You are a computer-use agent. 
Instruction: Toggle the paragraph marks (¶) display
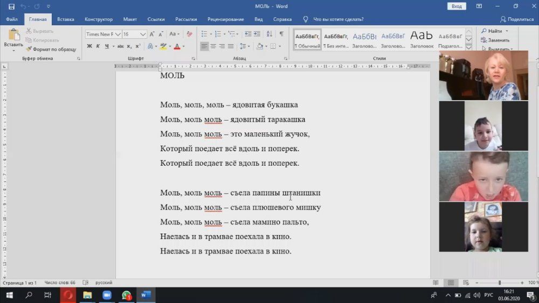click(281, 34)
